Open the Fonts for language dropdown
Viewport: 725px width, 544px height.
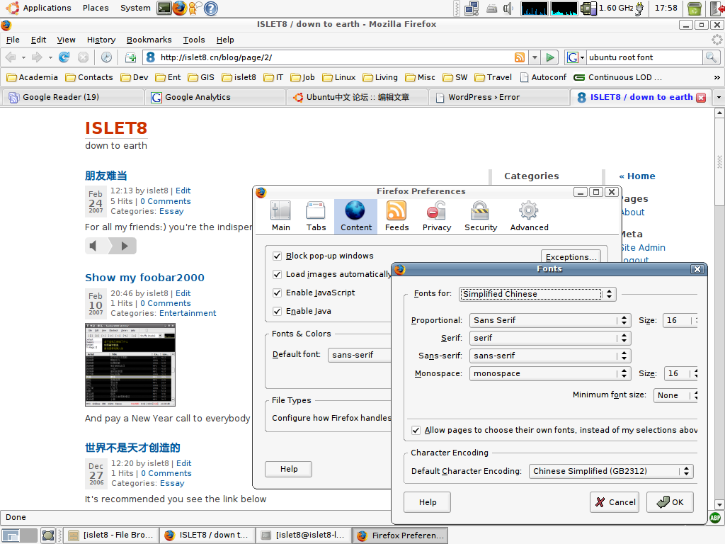[537, 294]
